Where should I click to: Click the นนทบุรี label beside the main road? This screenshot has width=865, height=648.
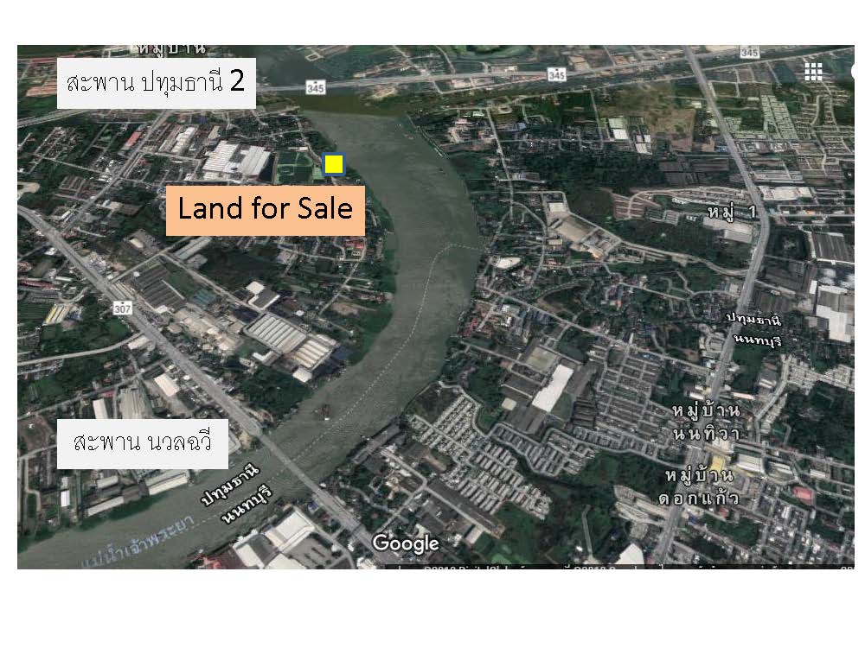(759, 339)
